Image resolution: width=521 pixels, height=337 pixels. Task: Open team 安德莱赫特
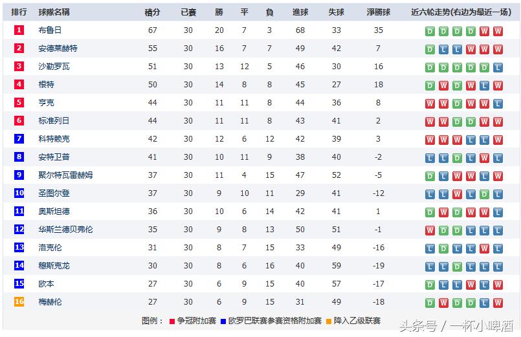pos(58,49)
